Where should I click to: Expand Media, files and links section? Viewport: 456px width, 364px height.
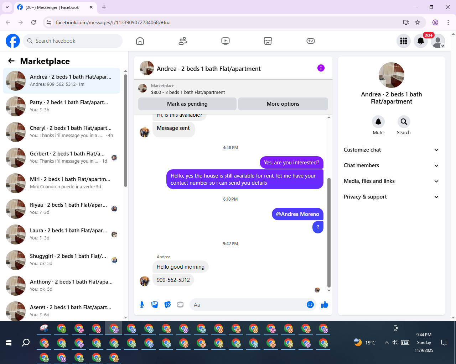click(x=391, y=181)
